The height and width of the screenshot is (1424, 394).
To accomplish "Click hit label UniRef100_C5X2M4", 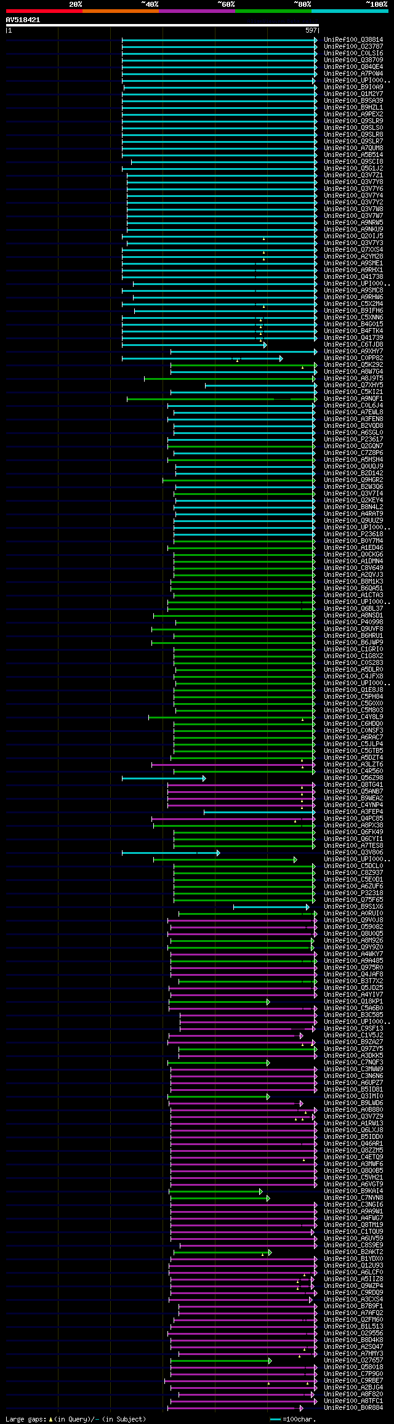I will [x=353, y=304].
